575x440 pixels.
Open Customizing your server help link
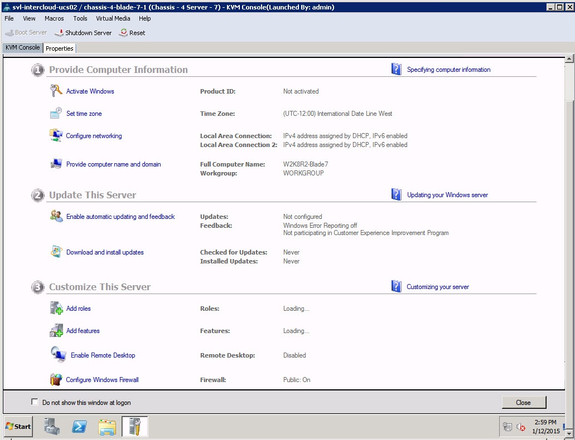coord(438,287)
